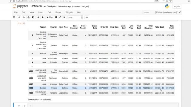Click the Last Checkpoint status text
The height and width of the screenshot is (107, 191).
pyautogui.click(x=57, y=6)
